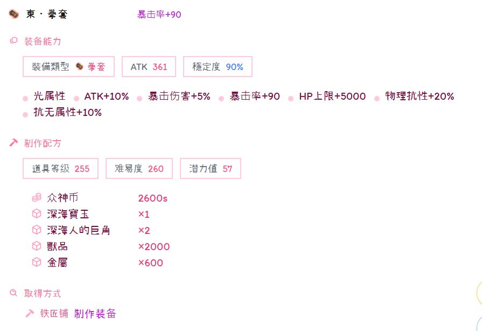This screenshot has width=482, height=331.
Task: Click the magnifier icon next to 取得方式
Action: pyautogui.click(x=14, y=293)
